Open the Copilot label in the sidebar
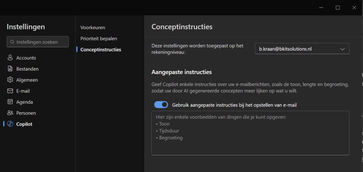The image size is (363, 172). pos(24,124)
